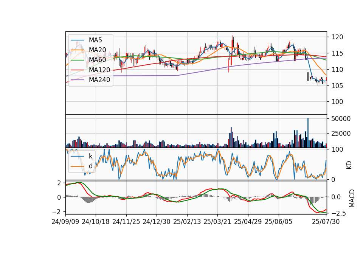Click the MA60 legend label
This screenshot has width=363, height=261.
97,60
